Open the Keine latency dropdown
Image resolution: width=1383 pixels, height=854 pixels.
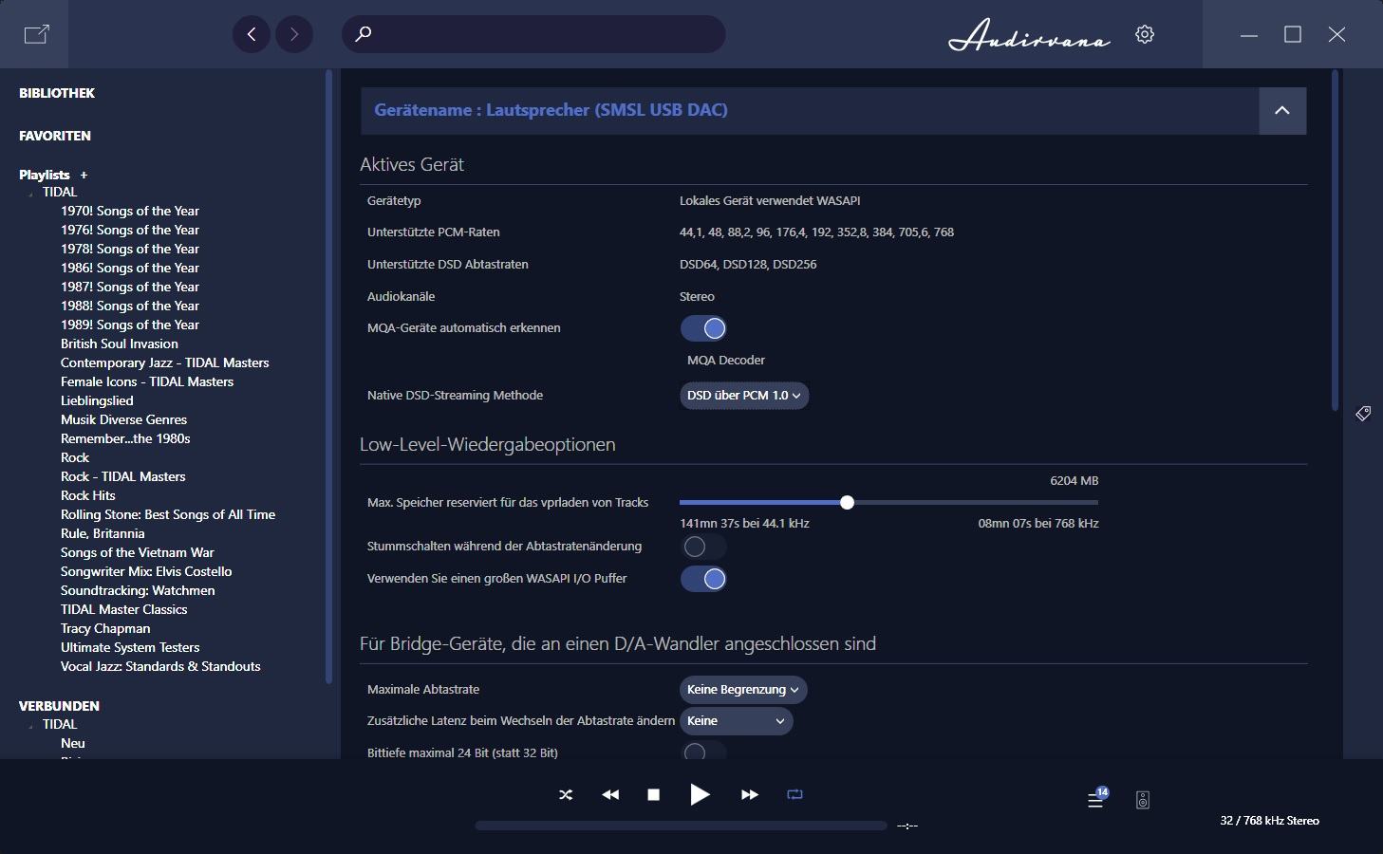click(736, 721)
